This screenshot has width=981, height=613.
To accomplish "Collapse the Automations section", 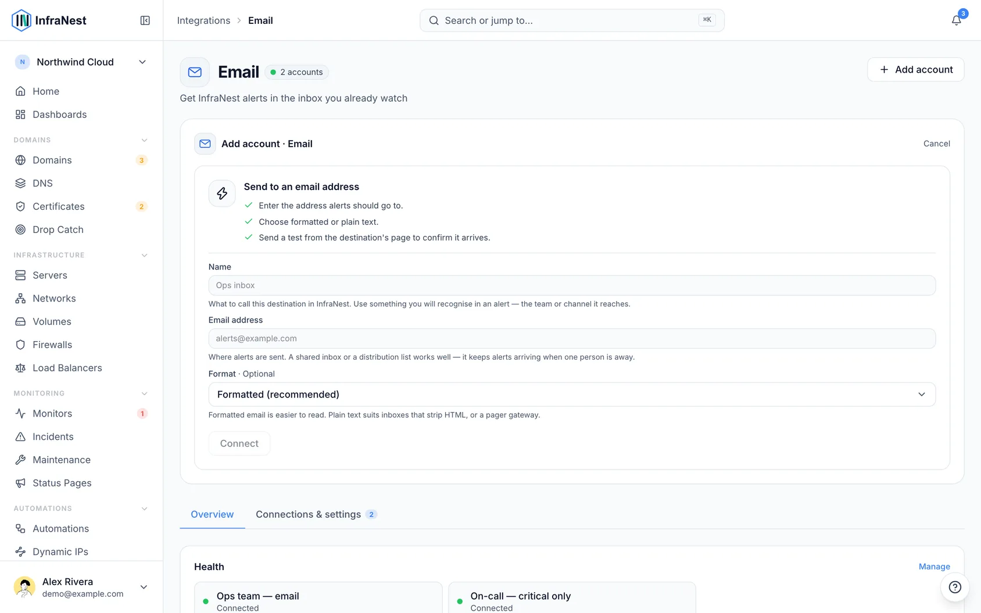I will click(144, 508).
